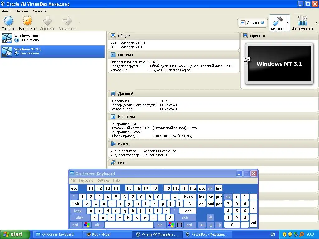Click the tab key
The image size is (319, 239).
click(76, 204)
